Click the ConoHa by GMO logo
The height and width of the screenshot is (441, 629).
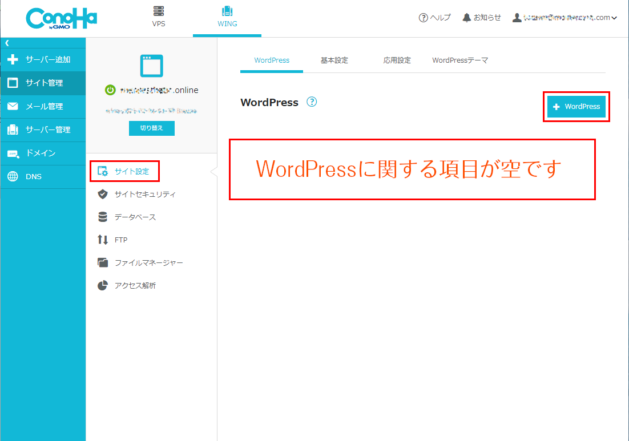62,18
